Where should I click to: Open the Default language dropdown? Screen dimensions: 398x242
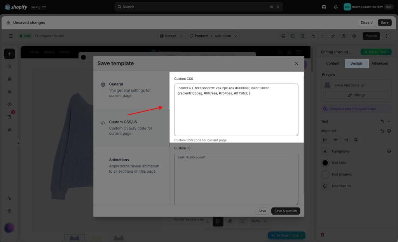[x=171, y=36]
